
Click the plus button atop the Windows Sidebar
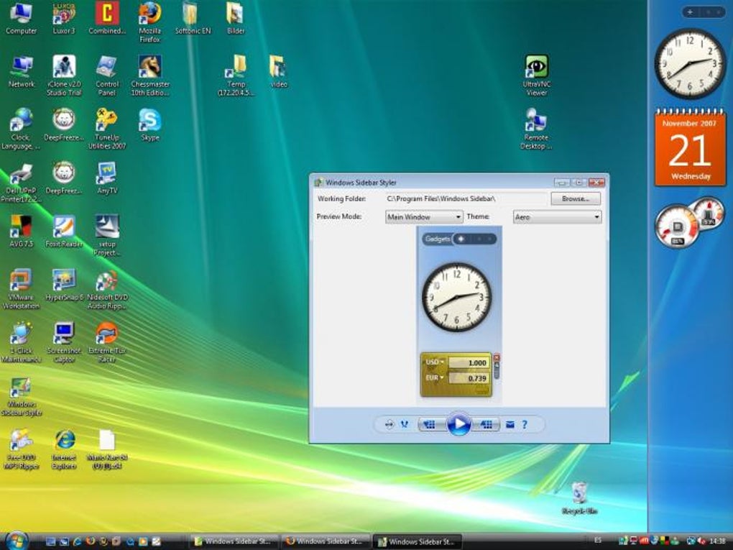click(x=690, y=12)
